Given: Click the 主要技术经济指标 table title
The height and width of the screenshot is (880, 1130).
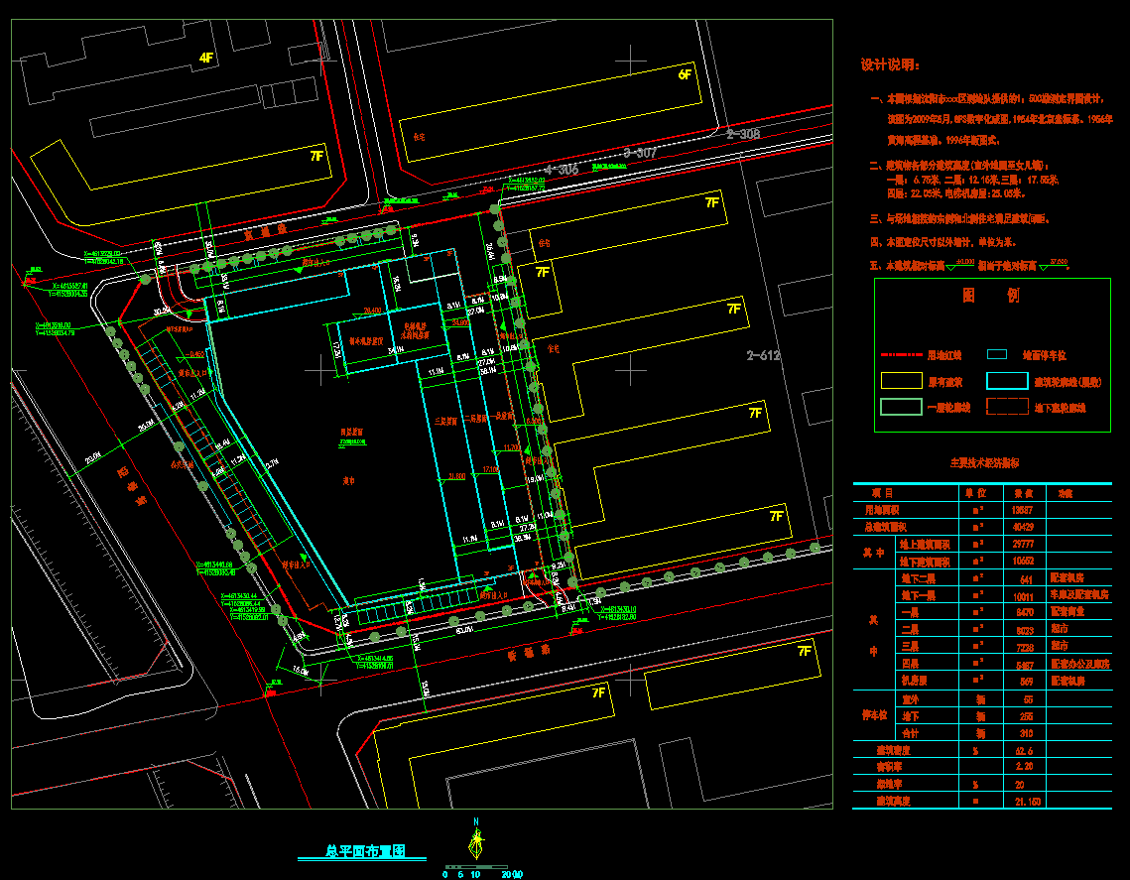Looking at the screenshot, I should click(984, 462).
